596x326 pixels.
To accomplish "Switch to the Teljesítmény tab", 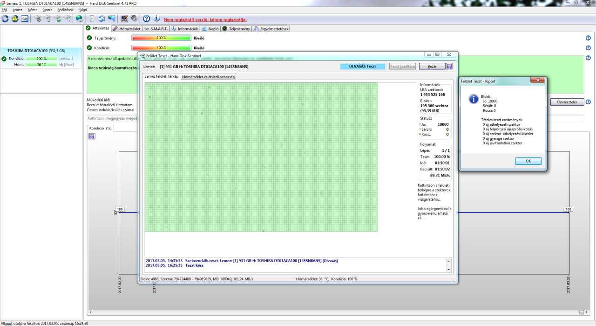I will pyautogui.click(x=236, y=29).
